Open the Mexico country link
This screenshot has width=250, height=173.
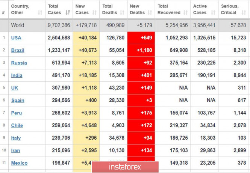click(19, 163)
